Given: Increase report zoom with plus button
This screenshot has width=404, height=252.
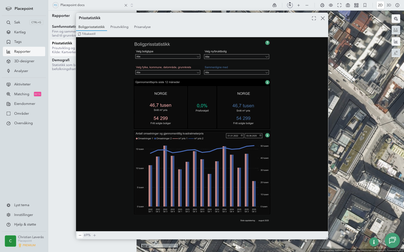Looking at the screenshot, I should (x=95, y=235).
